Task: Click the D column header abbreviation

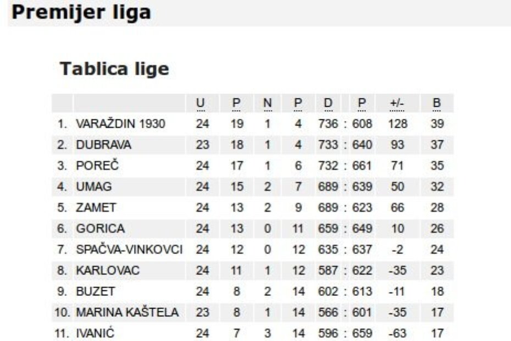Action: point(328,103)
